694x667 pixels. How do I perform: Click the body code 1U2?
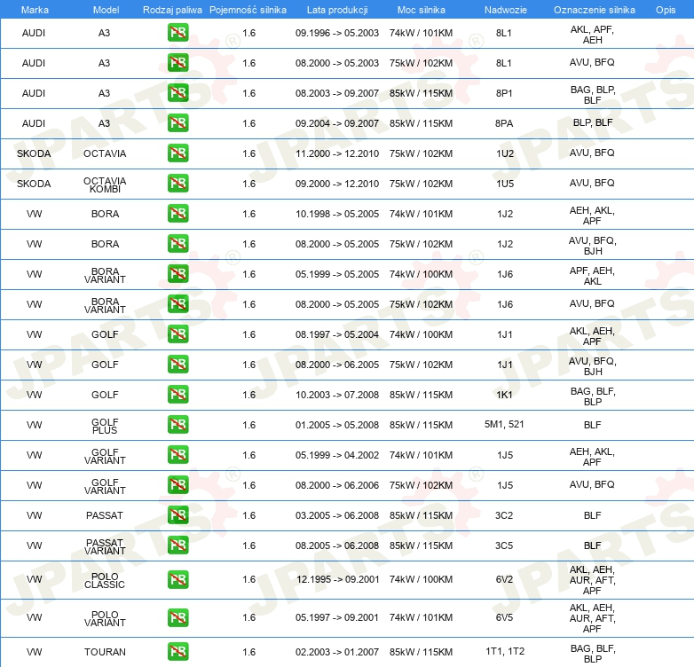(505, 153)
